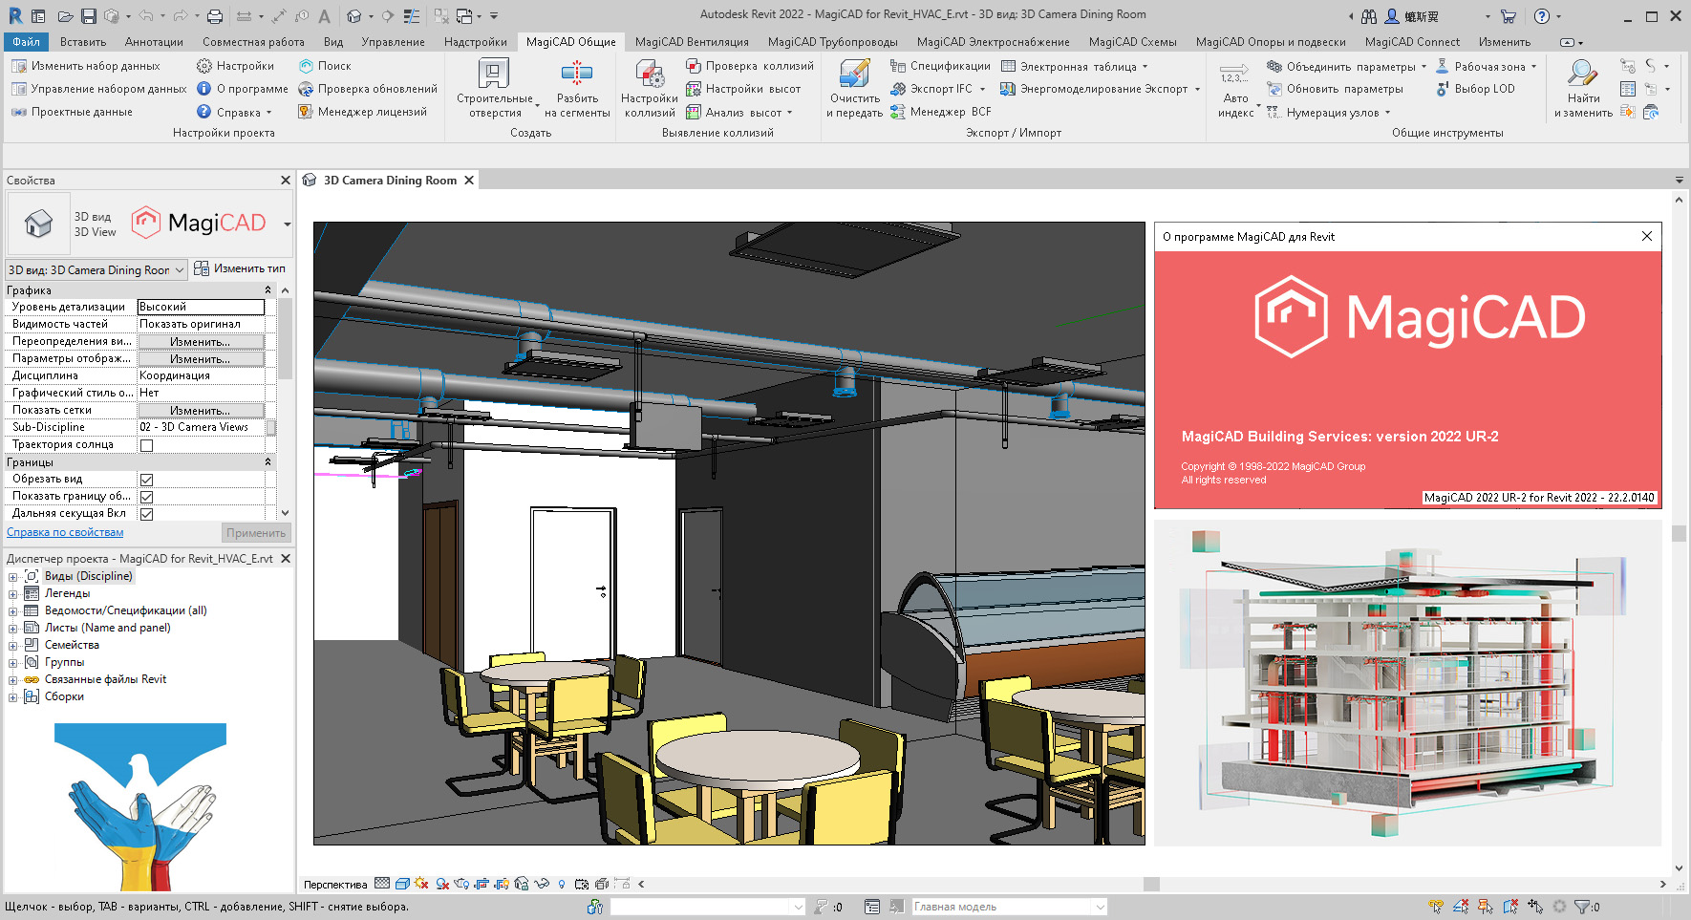Image resolution: width=1691 pixels, height=920 pixels.
Task: Click the Очистить и передать icon
Action: pyautogui.click(x=854, y=73)
